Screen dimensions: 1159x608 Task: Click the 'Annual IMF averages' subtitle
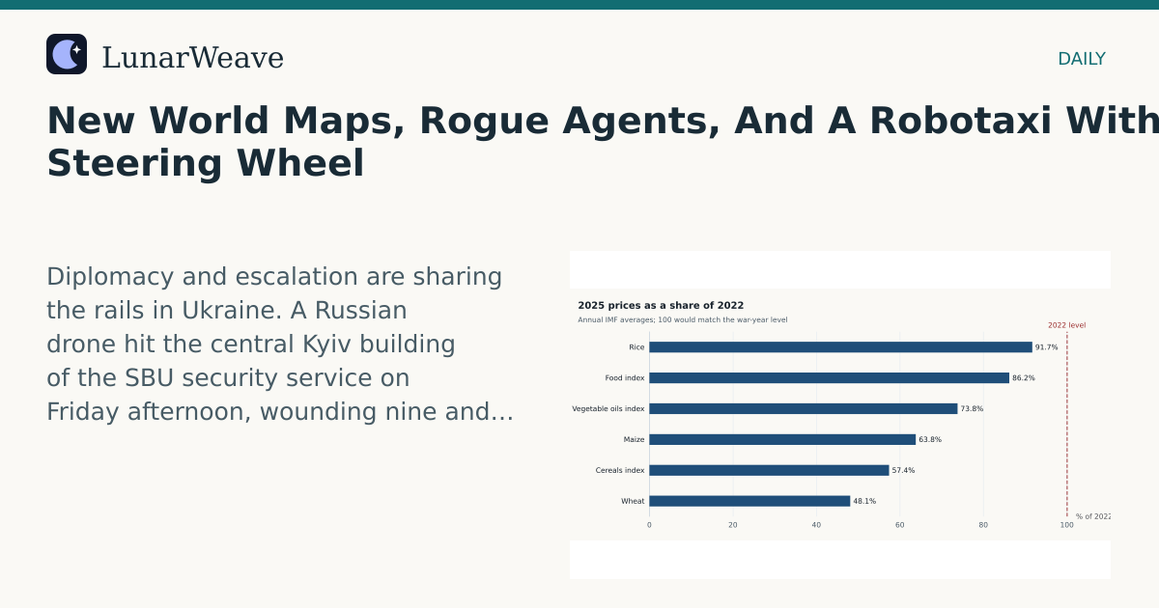(683, 320)
